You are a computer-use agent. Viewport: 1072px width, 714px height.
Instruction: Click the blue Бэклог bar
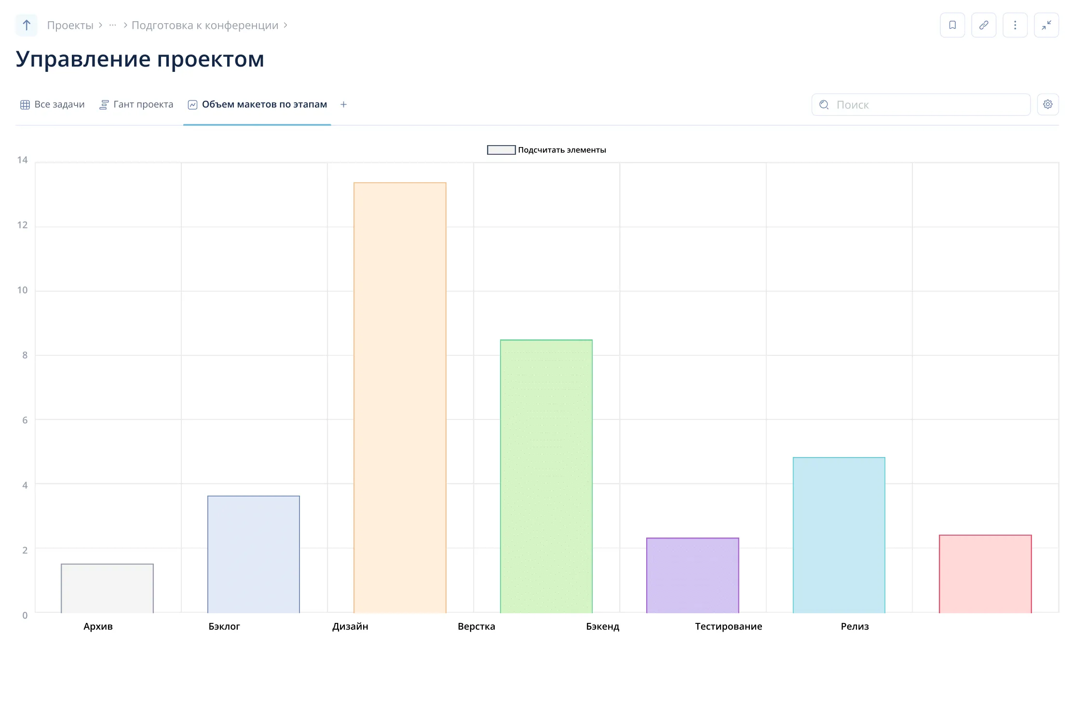pos(254,554)
